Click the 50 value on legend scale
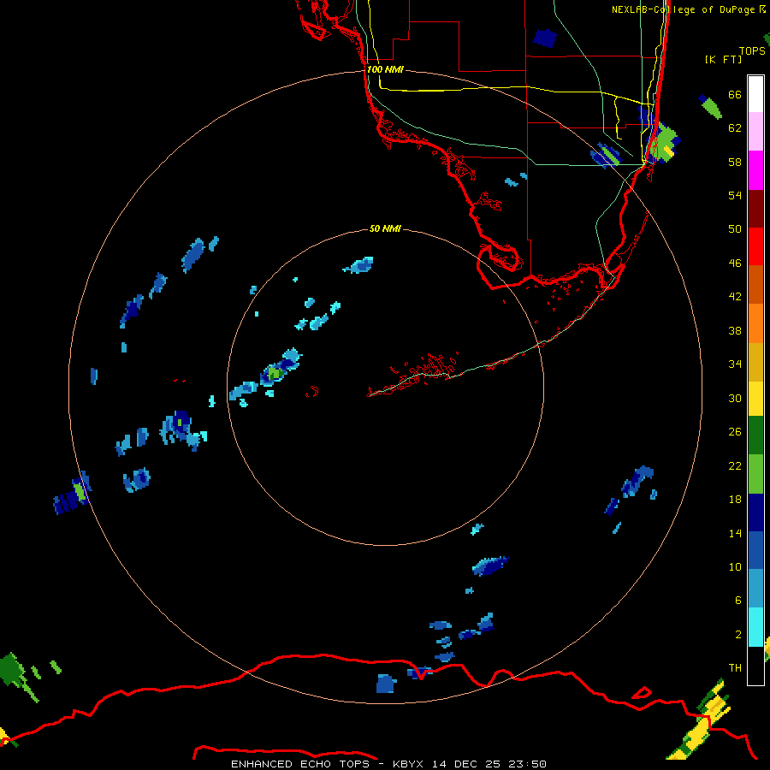Screen dimensions: 770x770 pos(735,229)
